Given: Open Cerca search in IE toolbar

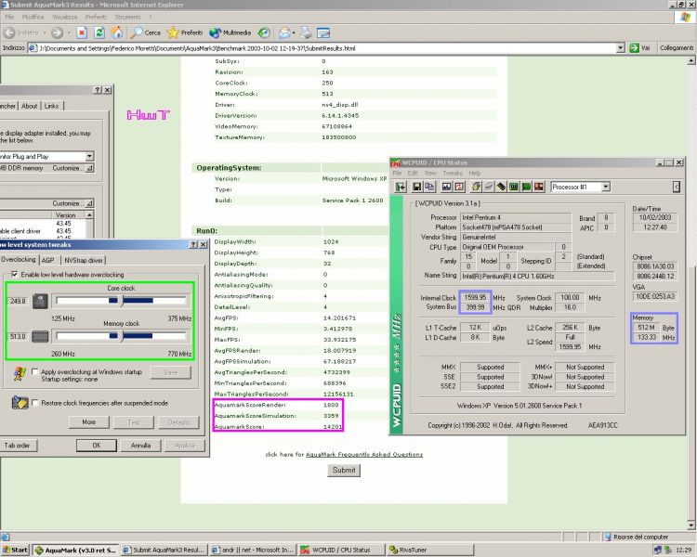Looking at the screenshot, I should pyautogui.click(x=145, y=32).
